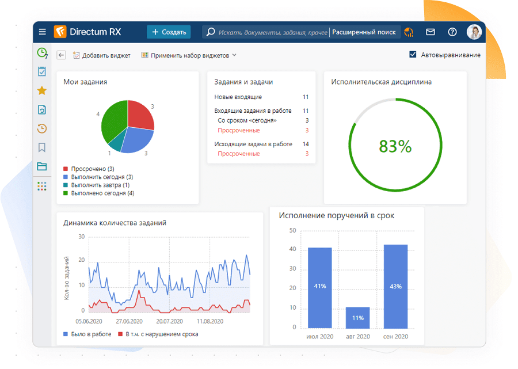Open Расширенный поиск
Viewport: 518px width, 369px height.
click(x=364, y=32)
